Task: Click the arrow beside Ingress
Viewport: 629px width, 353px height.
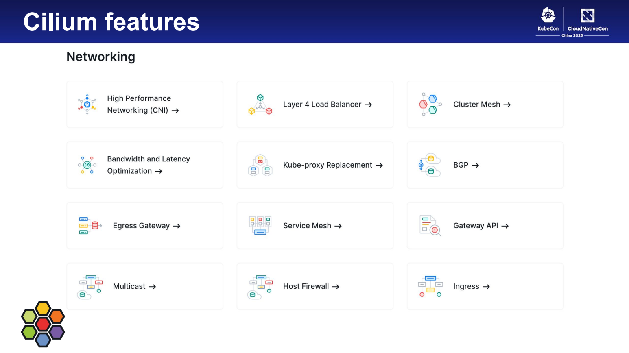Action: click(x=486, y=287)
